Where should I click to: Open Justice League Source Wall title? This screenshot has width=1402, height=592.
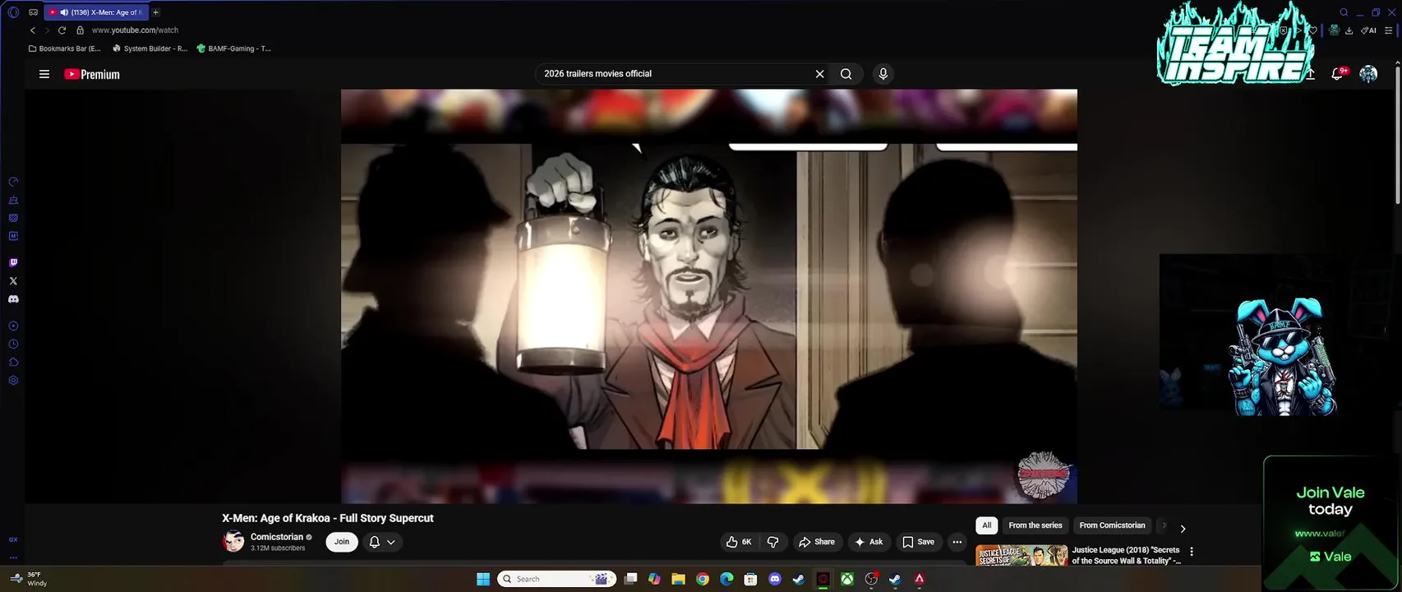[x=1126, y=555]
